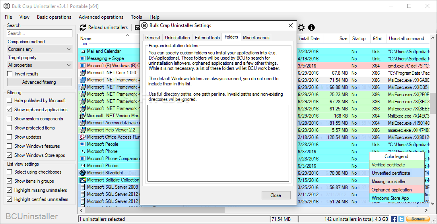
Task: Close the settings dialog with the Close button
Action: (276, 195)
